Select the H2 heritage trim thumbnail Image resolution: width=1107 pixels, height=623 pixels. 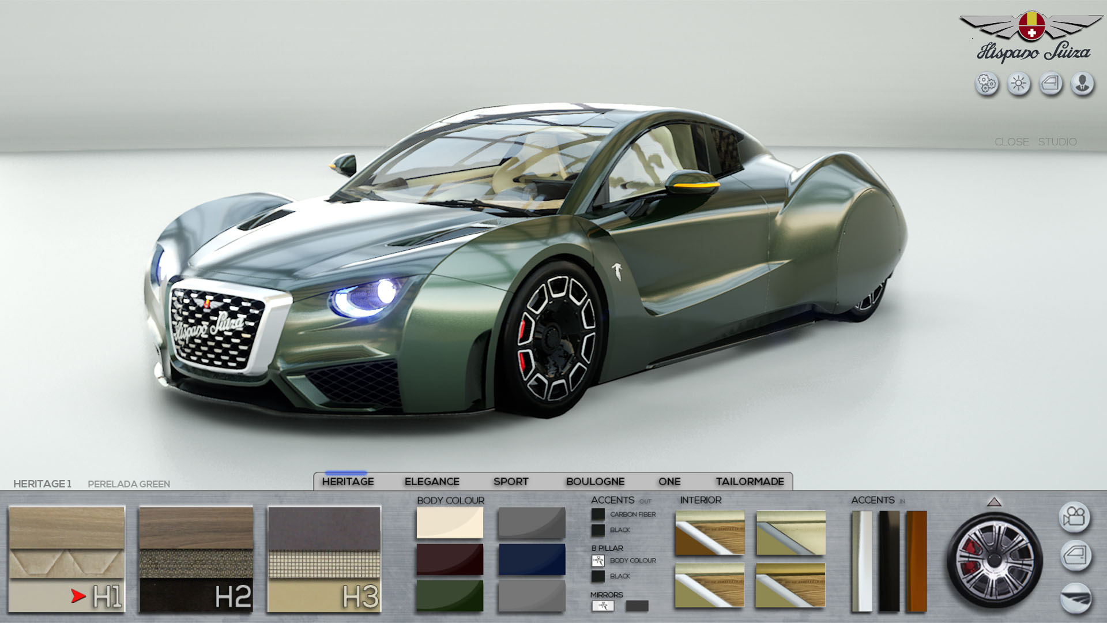(x=196, y=559)
